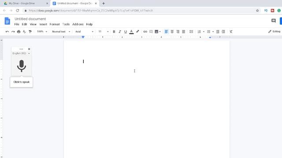Open comment history icon at top right

coord(273,21)
